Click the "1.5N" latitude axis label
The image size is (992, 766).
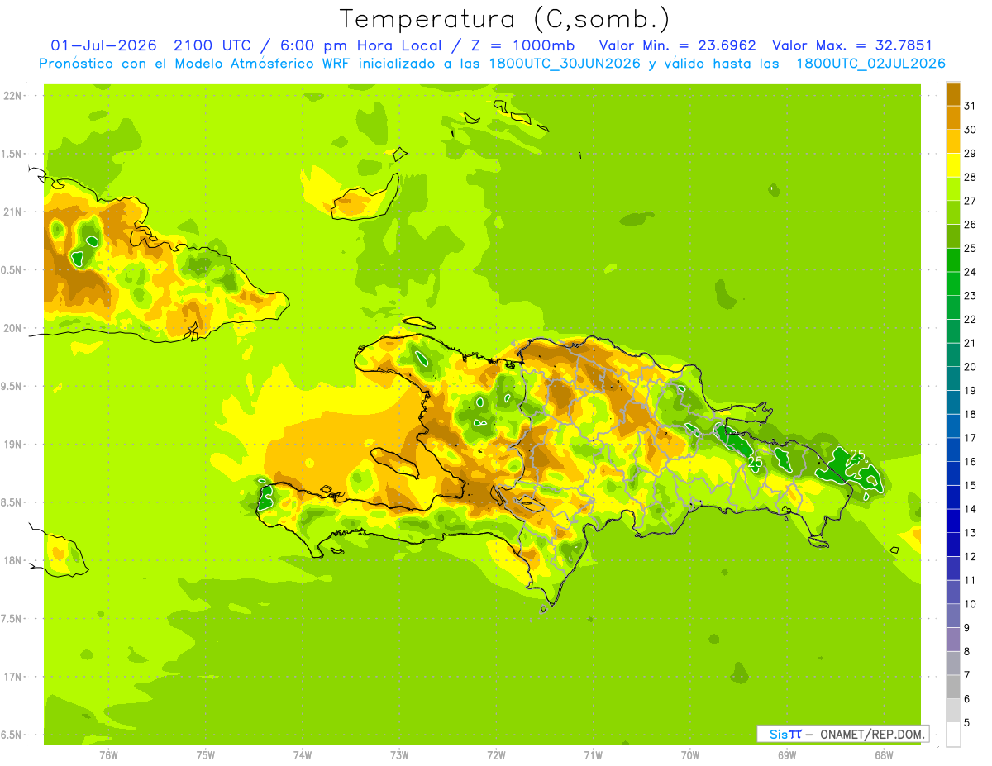pos(12,154)
